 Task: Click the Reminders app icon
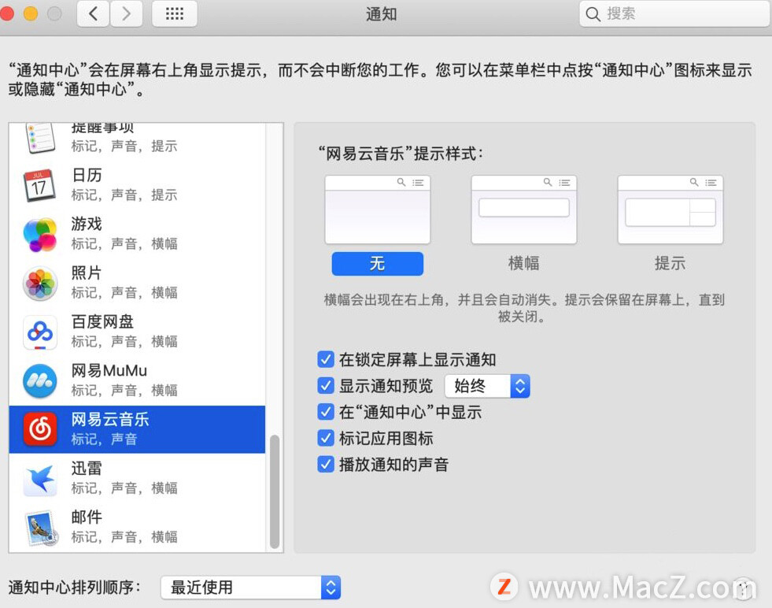pyautogui.click(x=40, y=138)
